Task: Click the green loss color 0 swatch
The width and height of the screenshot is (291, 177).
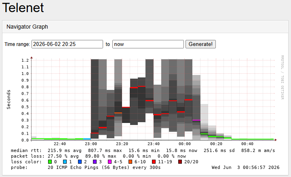Action: pyautogui.click(x=50, y=162)
